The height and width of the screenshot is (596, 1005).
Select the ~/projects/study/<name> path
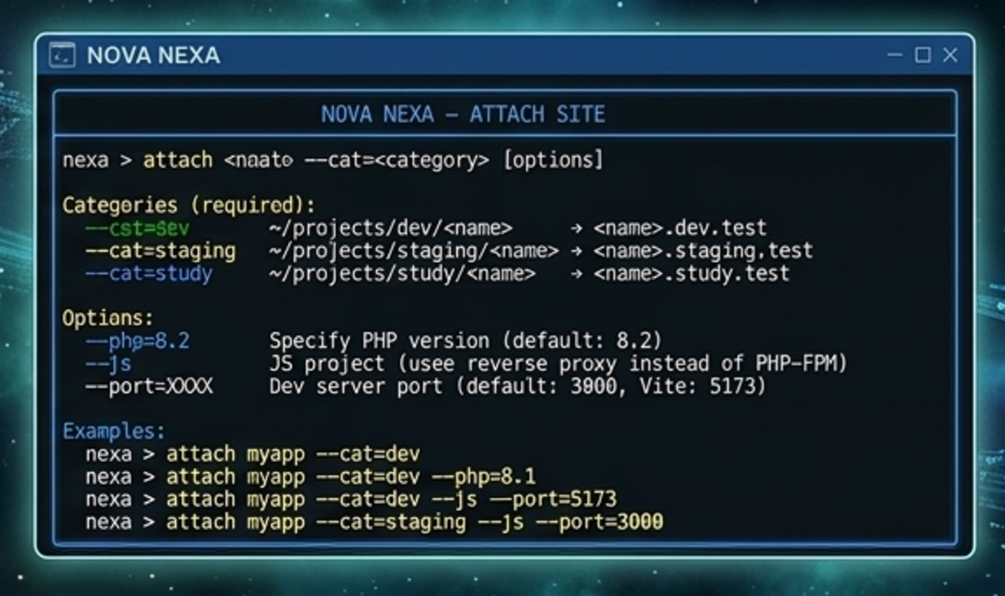point(402,273)
